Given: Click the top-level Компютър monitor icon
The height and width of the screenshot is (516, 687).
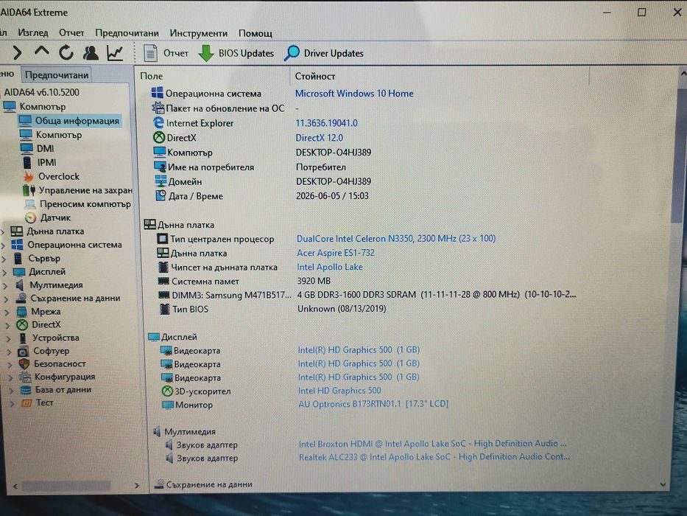Looking at the screenshot, I should tap(10, 107).
